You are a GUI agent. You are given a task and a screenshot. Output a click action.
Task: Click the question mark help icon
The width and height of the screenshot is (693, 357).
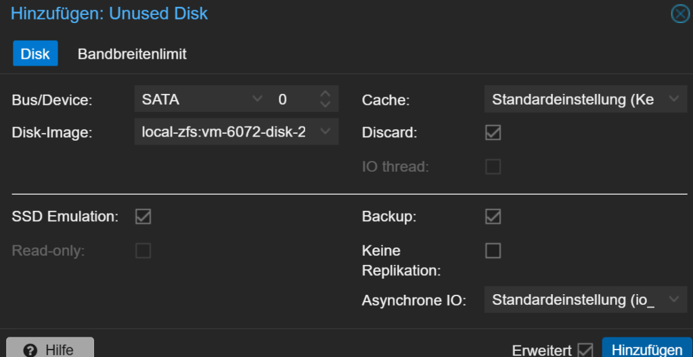pyautogui.click(x=30, y=351)
